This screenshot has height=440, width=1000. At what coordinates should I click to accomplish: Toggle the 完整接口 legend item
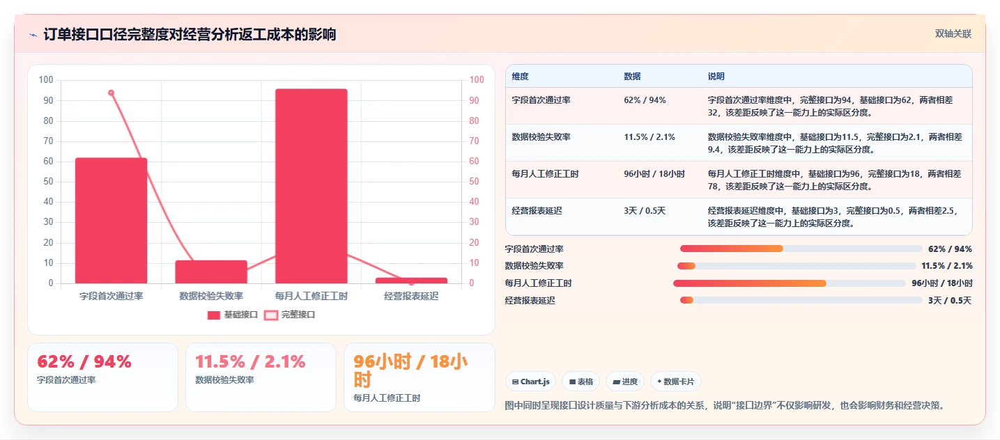pyautogui.click(x=289, y=315)
